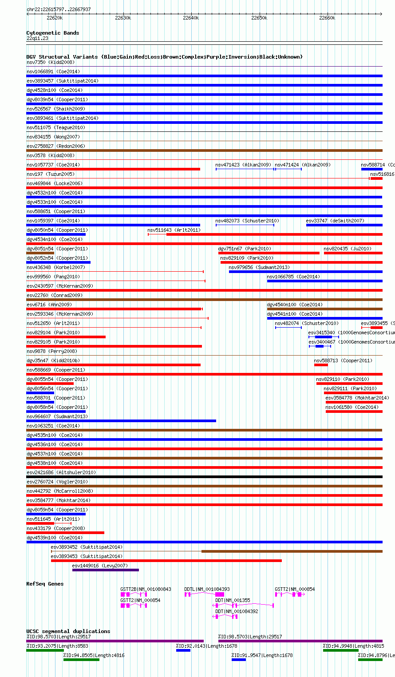Click nsv482073 (Schuster2010) label
This screenshot has width=395, height=677.
247,221
